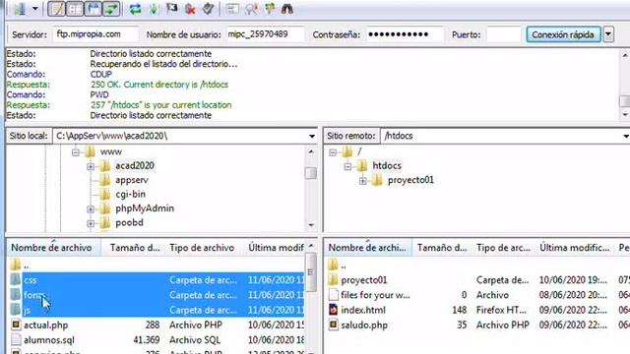
Task: Toggle directory comparison icon
Action: click(x=252, y=9)
